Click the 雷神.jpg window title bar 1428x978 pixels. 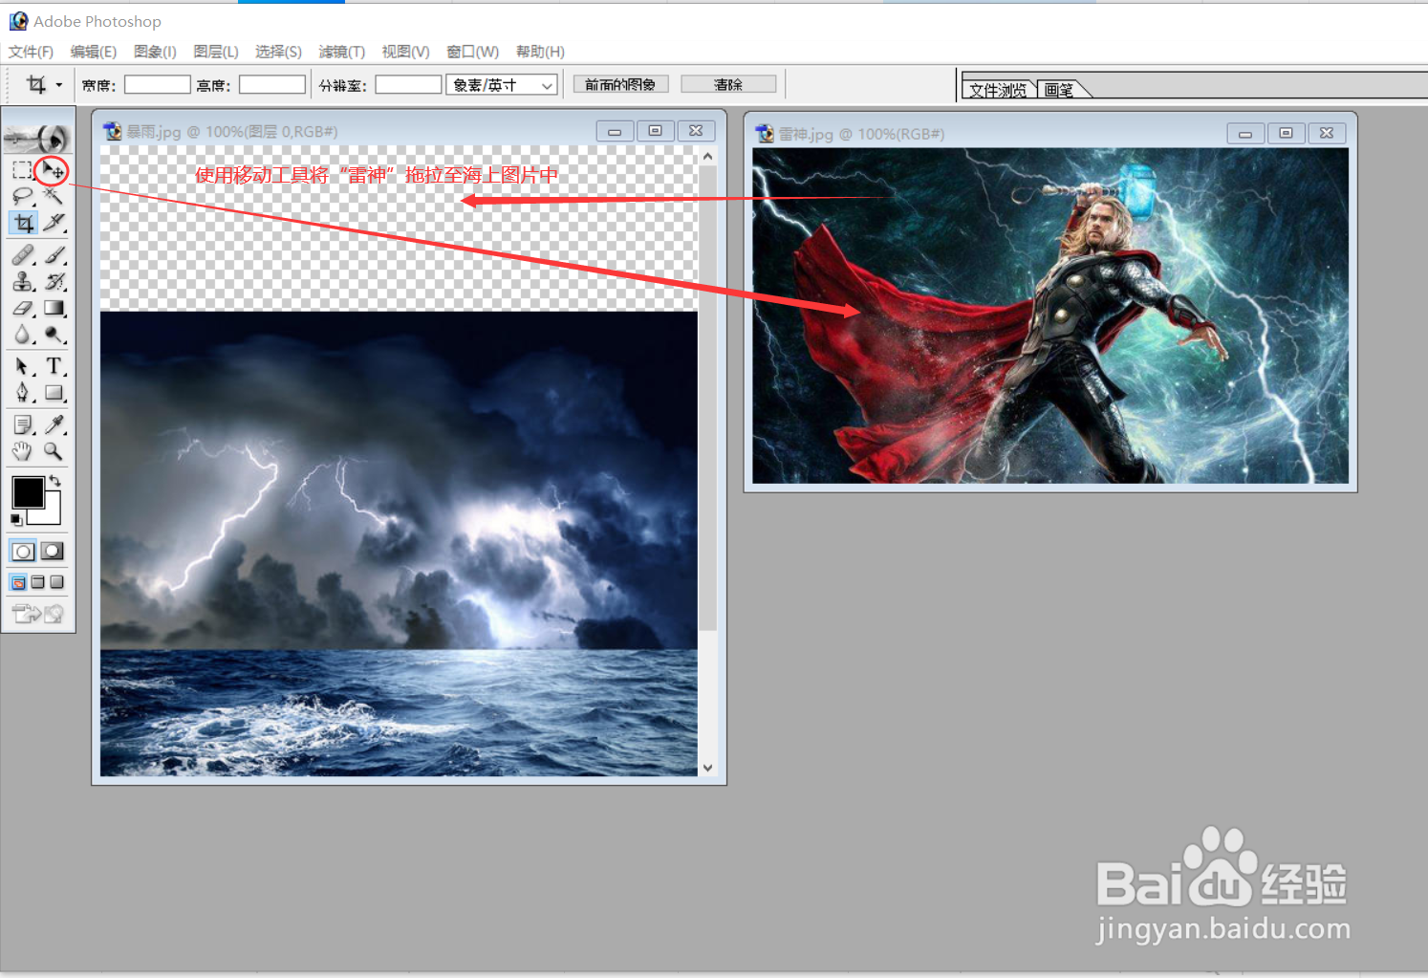(x=1050, y=133)
